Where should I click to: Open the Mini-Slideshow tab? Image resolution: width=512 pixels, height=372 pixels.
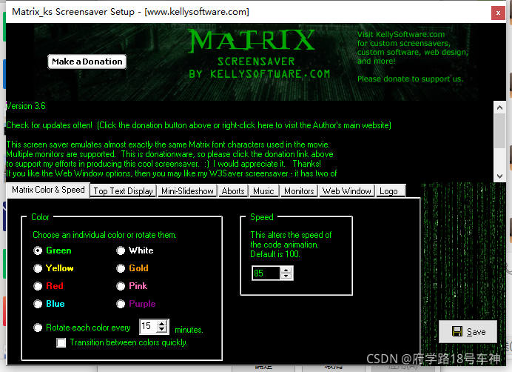coord(187,191)
